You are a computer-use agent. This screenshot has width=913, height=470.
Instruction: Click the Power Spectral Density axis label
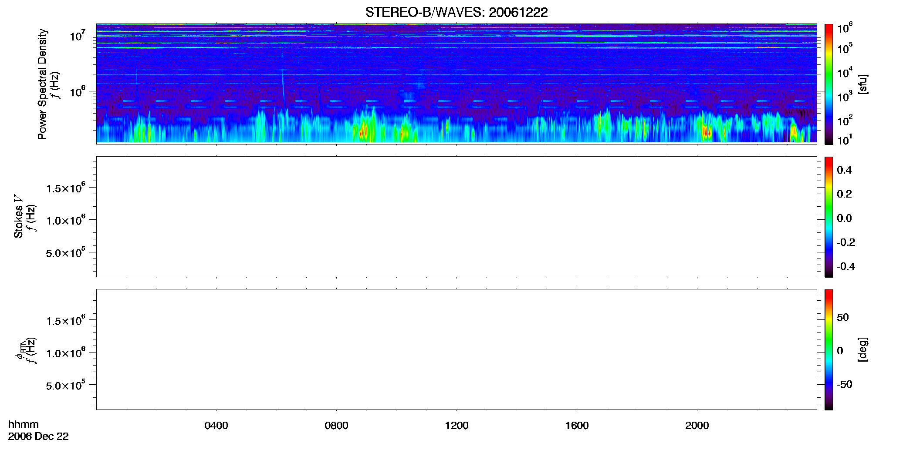(42, 84)
